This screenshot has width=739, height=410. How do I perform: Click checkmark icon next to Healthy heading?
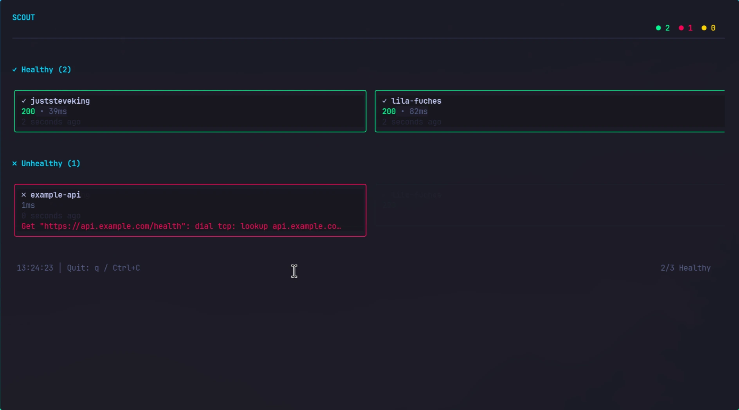pyautogui.click(x=14, y=70)
